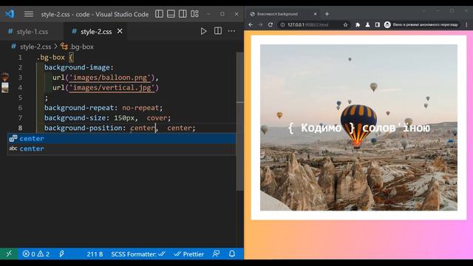The height and width of the screenshot is (266, 473).
Task: Click the 211 B file size indicator
Action: point(95,254)
